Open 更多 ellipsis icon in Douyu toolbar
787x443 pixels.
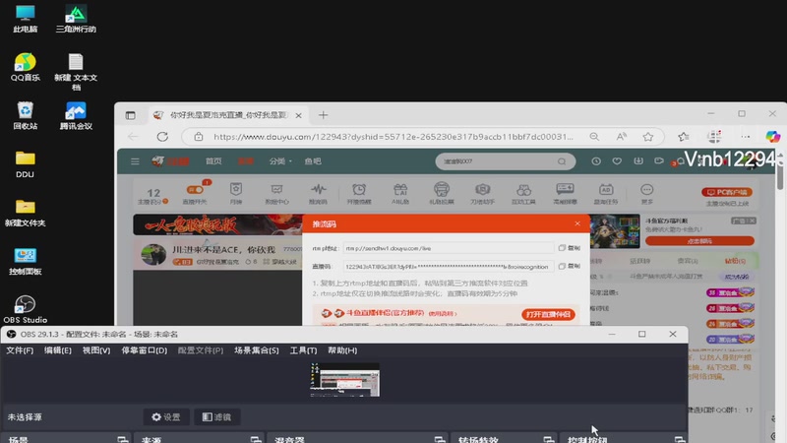647,193
